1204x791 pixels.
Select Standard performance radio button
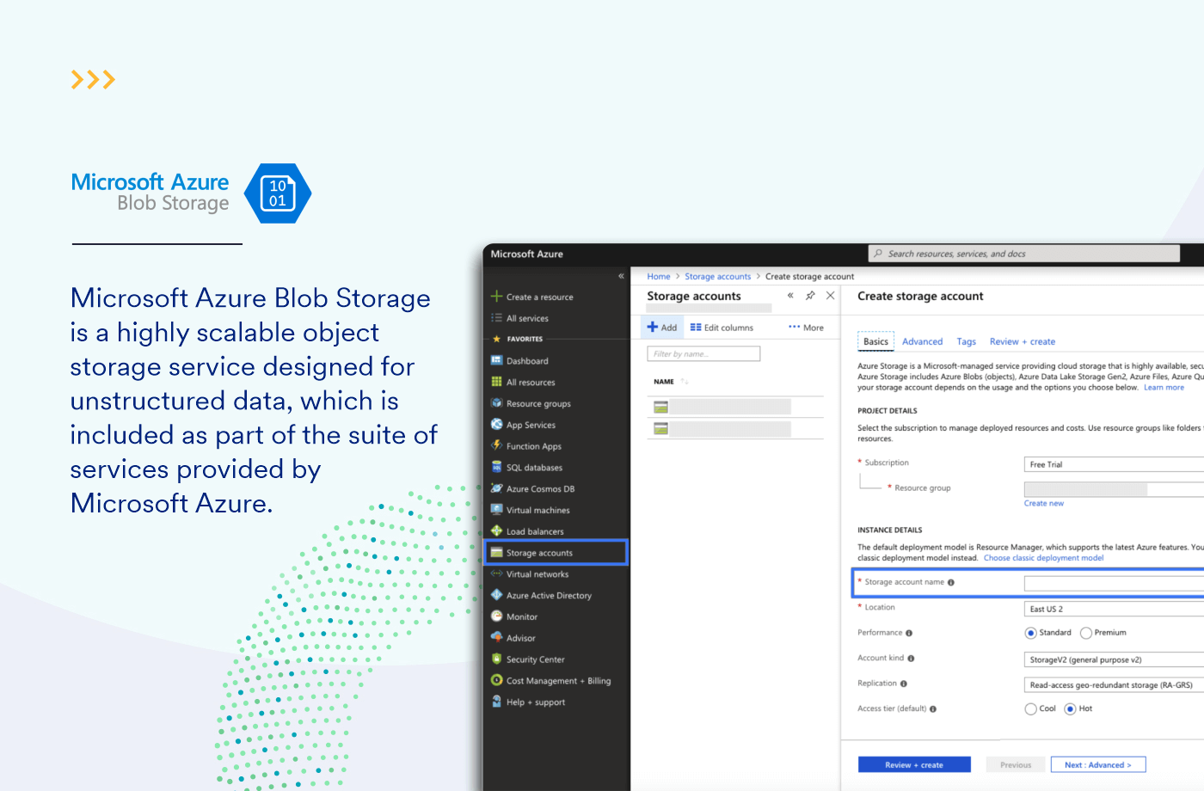(1030, 633)
